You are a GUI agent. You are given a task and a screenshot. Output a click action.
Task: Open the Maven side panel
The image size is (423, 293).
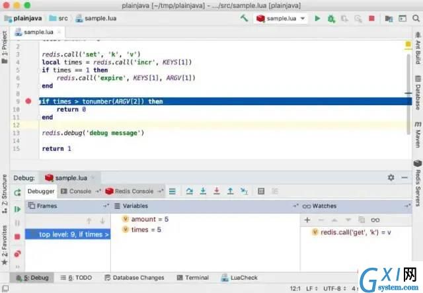point(418,135)
